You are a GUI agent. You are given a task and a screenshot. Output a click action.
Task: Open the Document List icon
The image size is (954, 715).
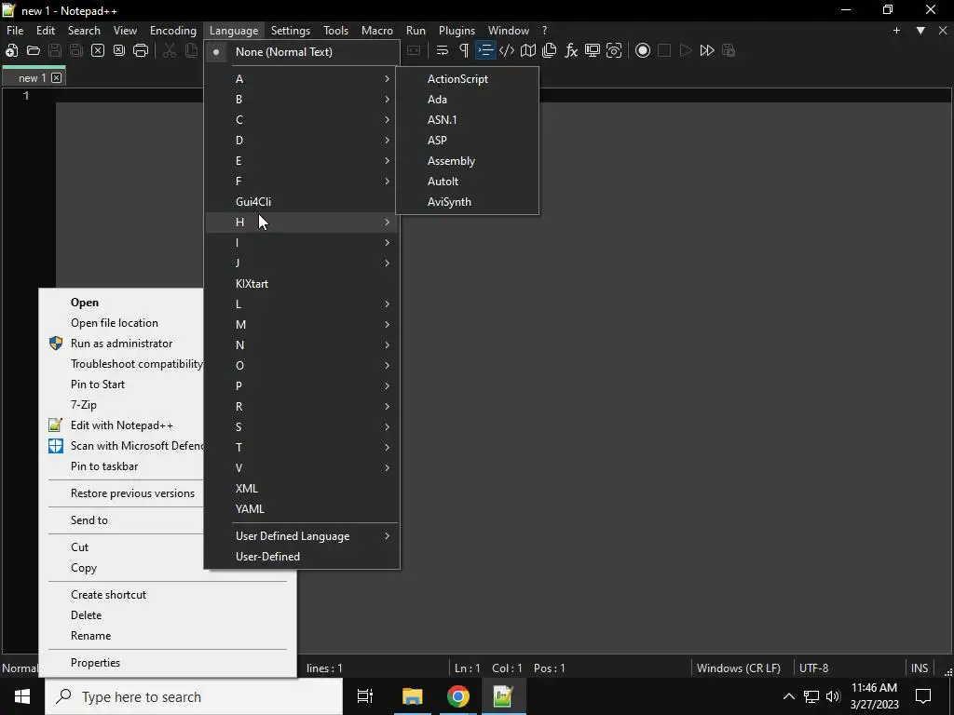(549, 50)
